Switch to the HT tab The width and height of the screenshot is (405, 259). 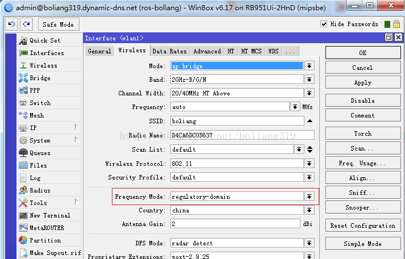231,51
